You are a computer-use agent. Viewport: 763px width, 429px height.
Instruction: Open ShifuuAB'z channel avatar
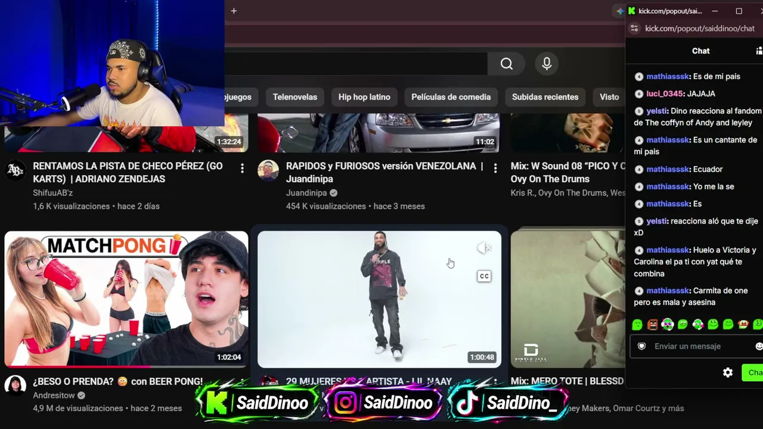pos(15,171)
